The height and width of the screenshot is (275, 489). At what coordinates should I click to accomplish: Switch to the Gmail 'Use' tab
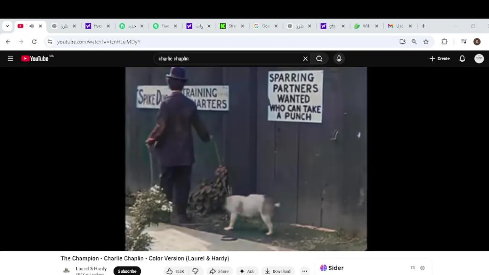click(x=400, y=26)
